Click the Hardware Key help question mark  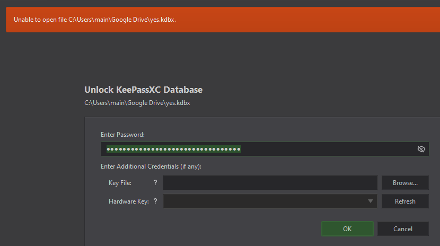(x=155, y=201)
